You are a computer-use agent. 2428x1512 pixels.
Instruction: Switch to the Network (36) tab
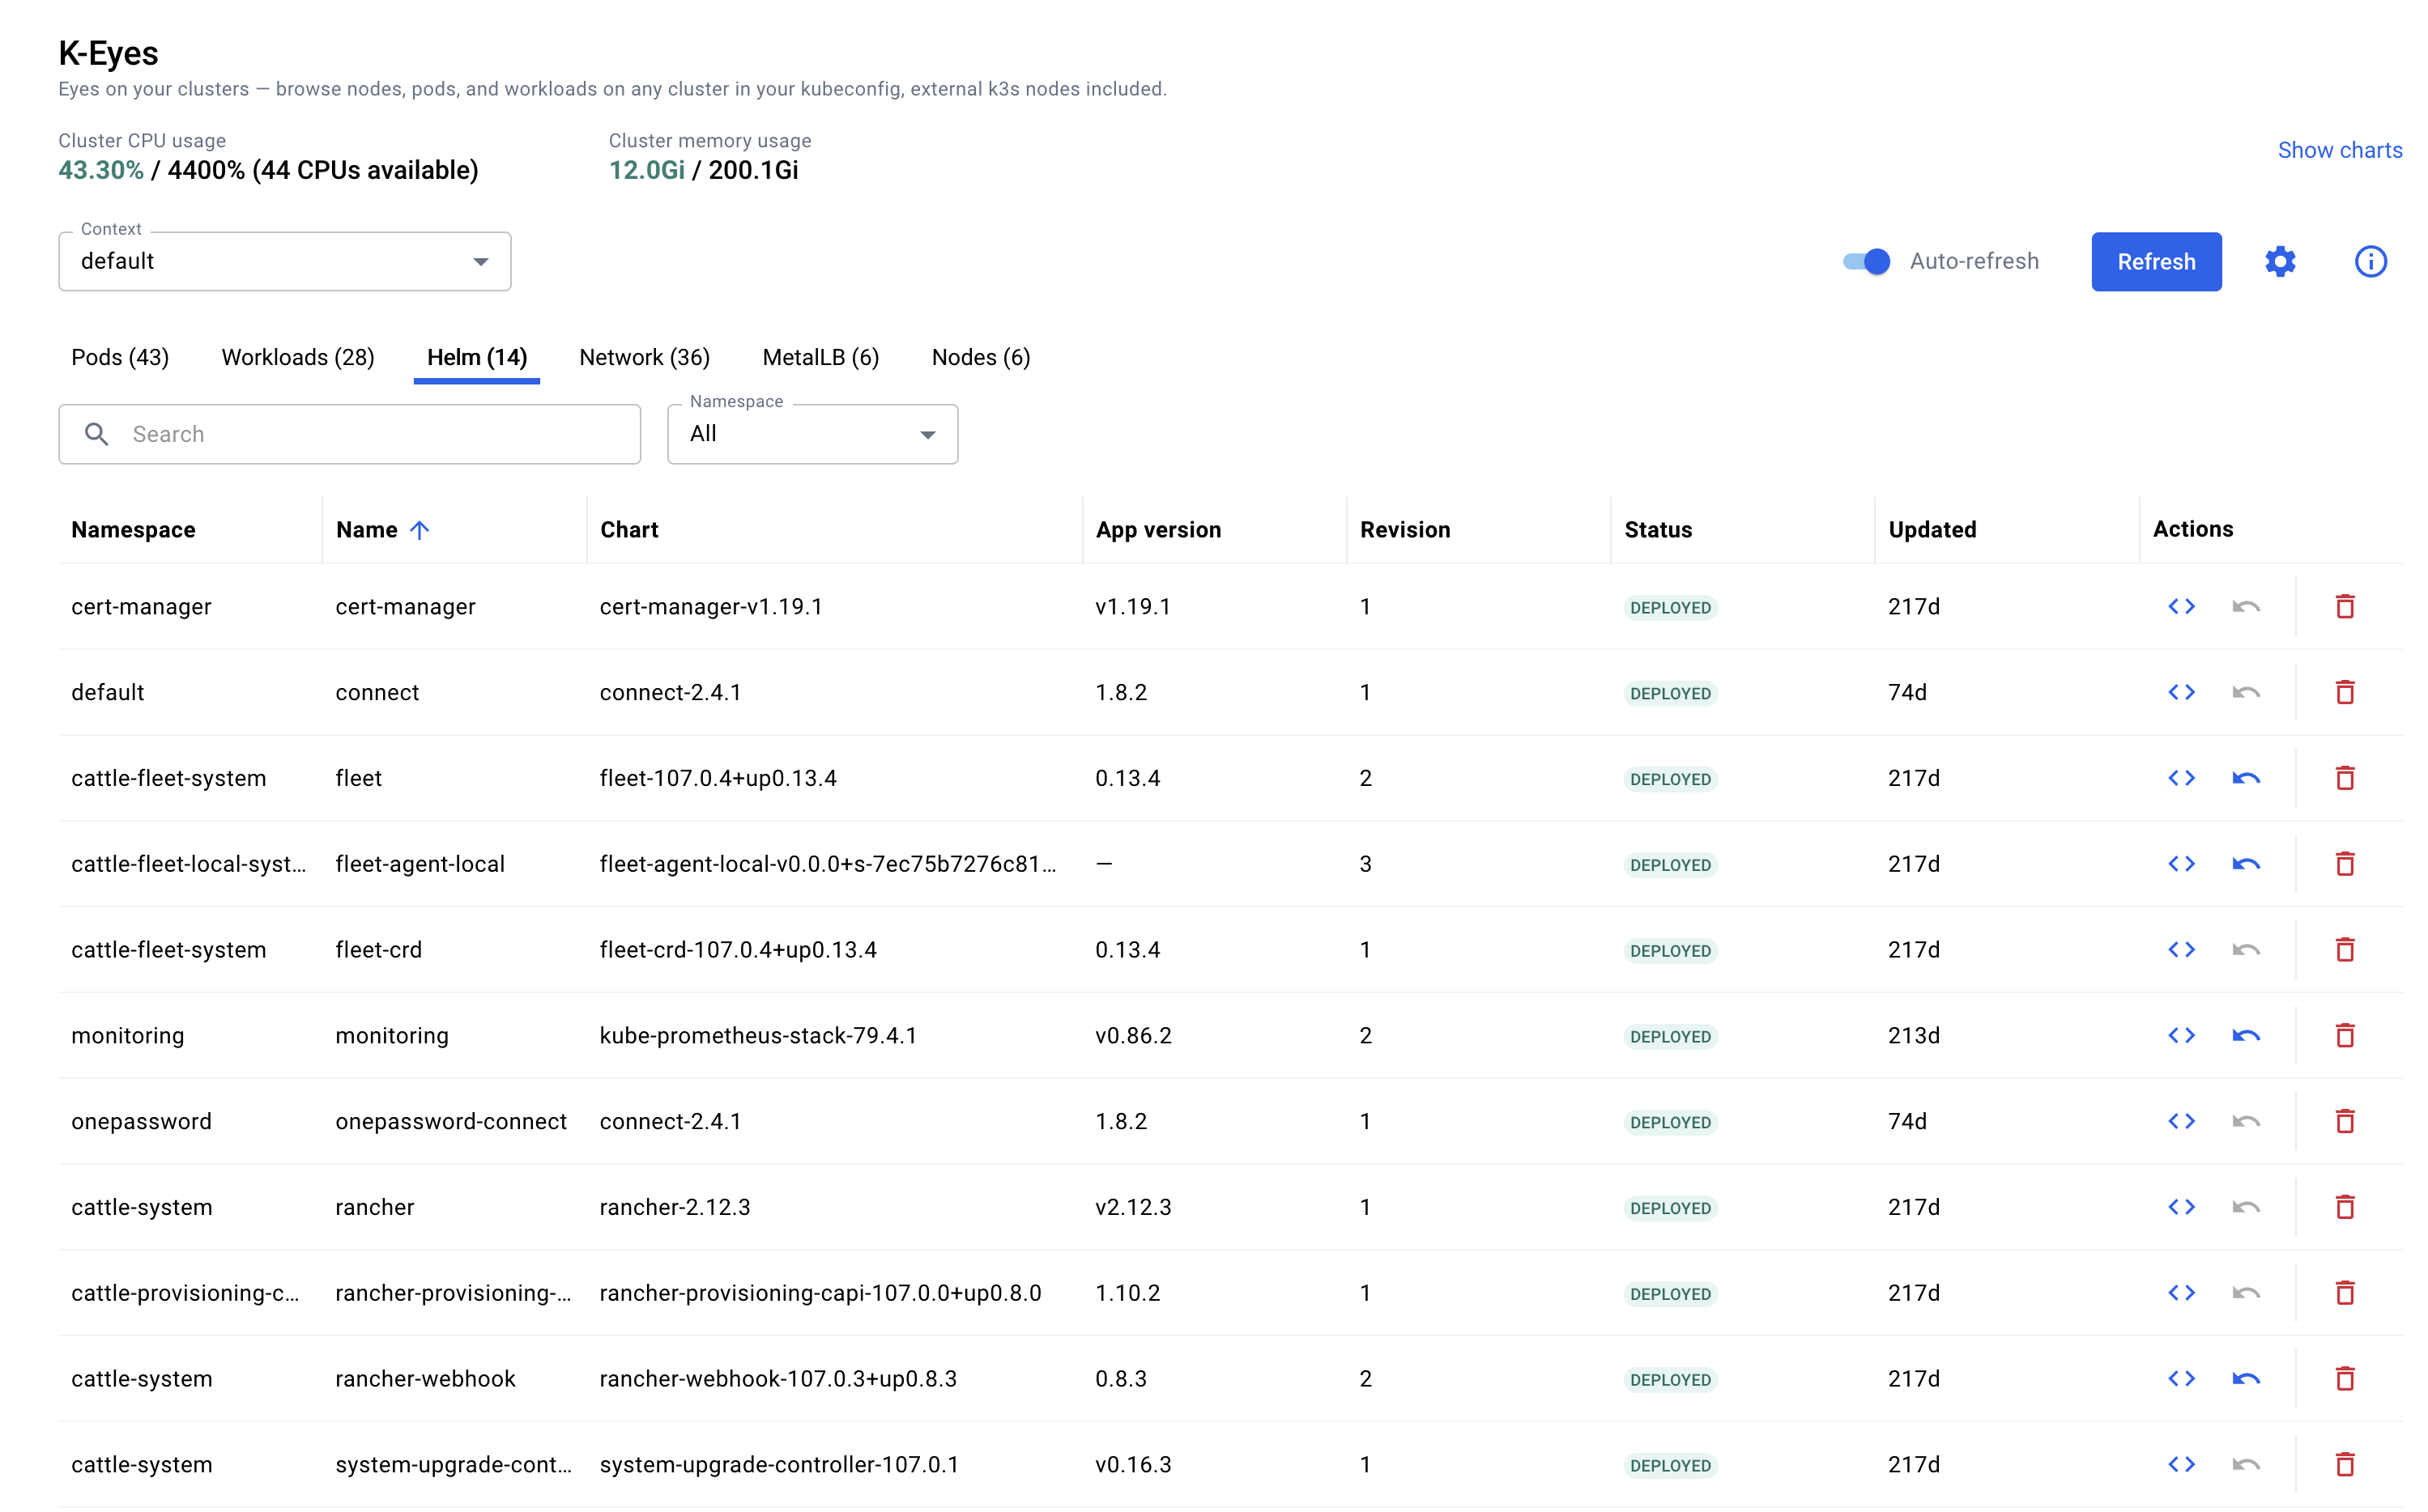click(x=645, y=357)
